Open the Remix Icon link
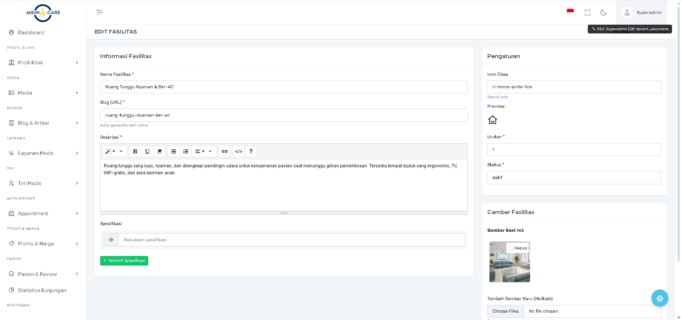The image size is (682, 320). pyautogui.click(x=497, y=97)
